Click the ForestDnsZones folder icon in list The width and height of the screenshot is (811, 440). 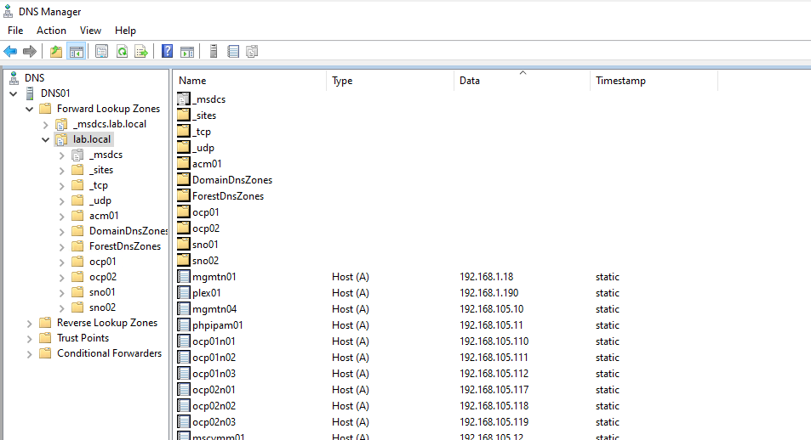tap(183, 195)
